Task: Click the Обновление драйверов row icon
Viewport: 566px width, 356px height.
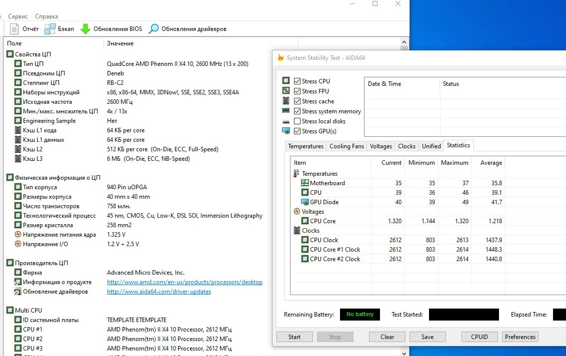Action: (18, 292)
